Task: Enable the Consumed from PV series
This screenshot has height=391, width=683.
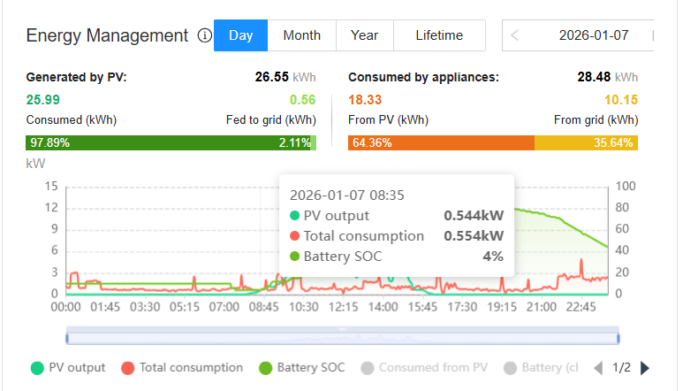Action: click(x=433, y=368)
